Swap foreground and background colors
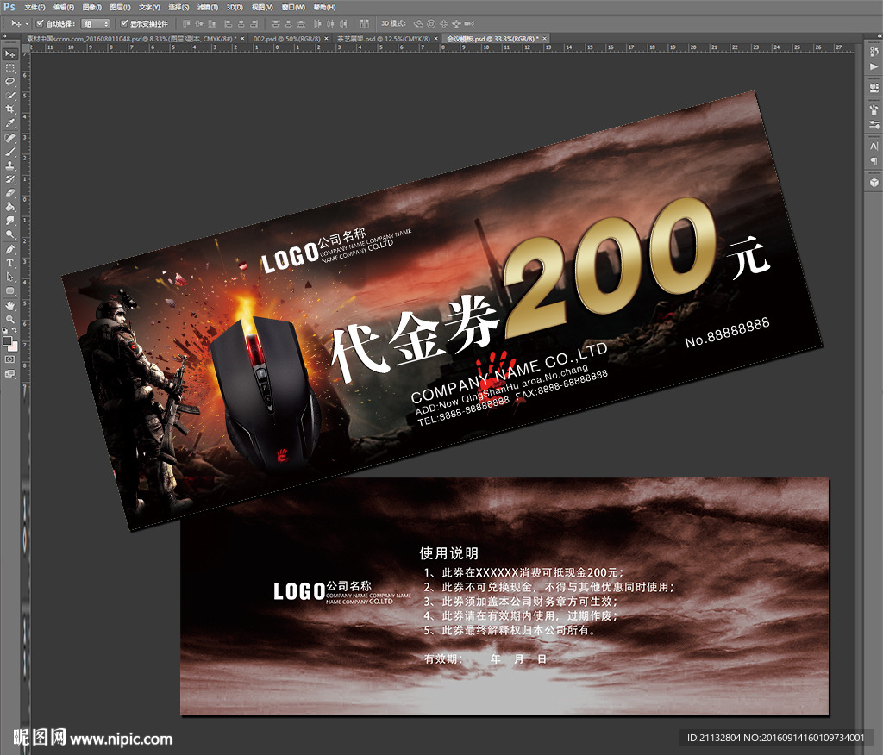Screen dimensions: 883x755 tap(14, 330)
